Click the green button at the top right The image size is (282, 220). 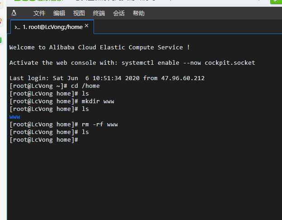[276, 1]
